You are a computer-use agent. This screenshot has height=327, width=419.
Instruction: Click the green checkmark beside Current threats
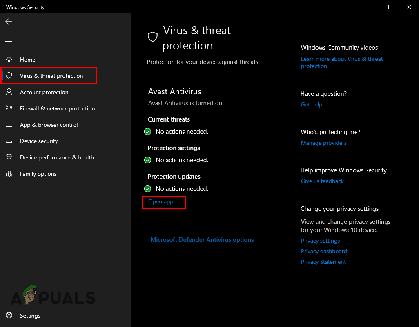coord(147,131)
